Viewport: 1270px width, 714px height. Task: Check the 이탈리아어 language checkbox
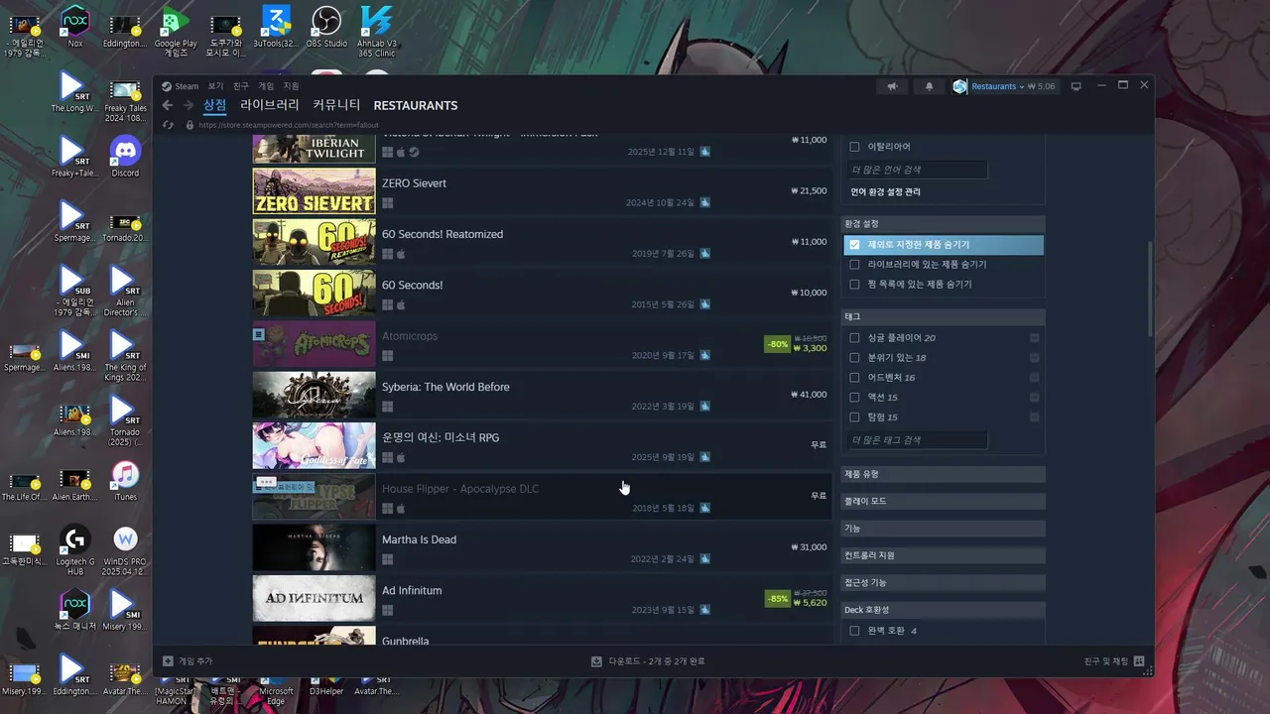[x=854, y=147]
